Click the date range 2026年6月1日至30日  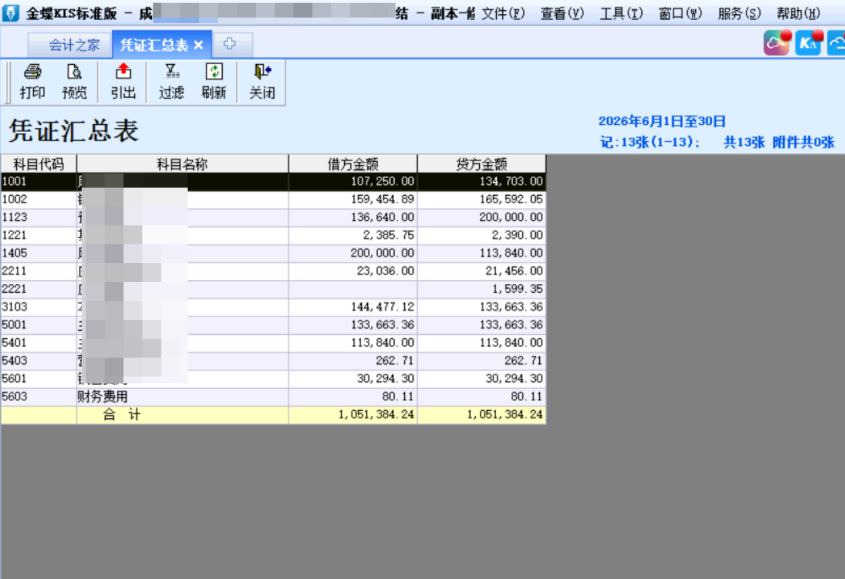[x=662, y=121]
